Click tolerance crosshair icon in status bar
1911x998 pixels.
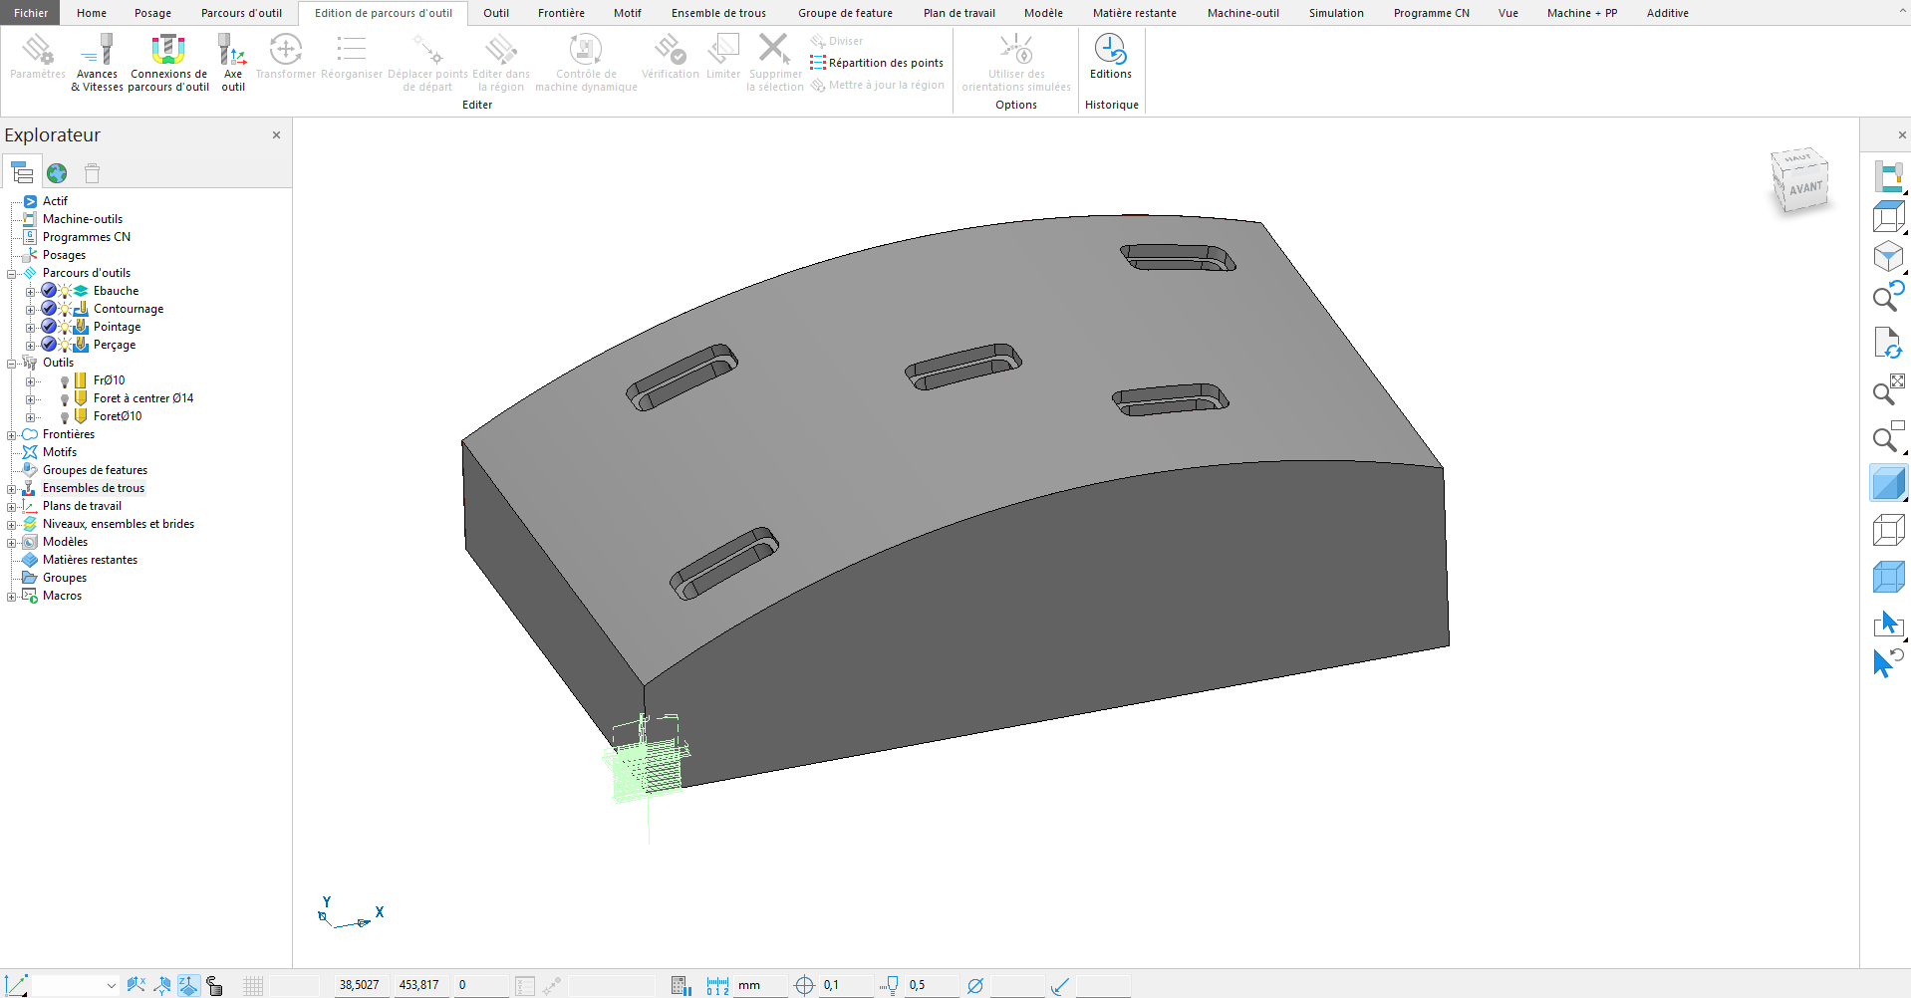(x=804, y=985)
